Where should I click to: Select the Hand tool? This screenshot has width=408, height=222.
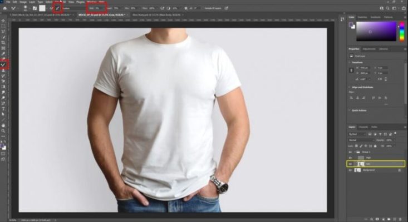[3, 125]
